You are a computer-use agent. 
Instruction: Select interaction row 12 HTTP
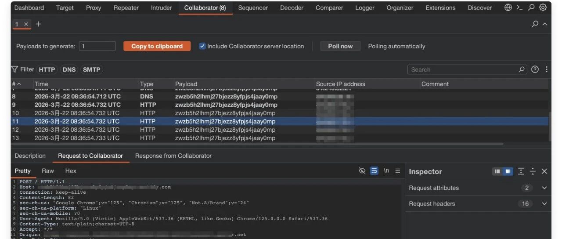(280, 130)
